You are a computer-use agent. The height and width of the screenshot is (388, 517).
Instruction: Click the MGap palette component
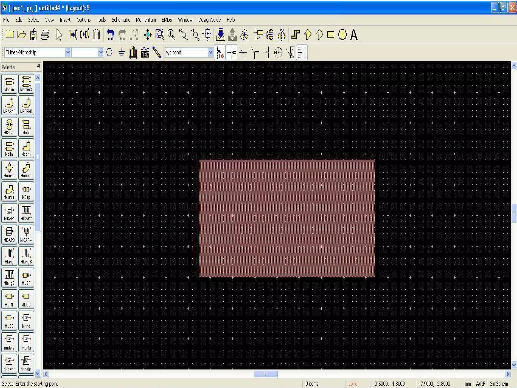(26, 191)
